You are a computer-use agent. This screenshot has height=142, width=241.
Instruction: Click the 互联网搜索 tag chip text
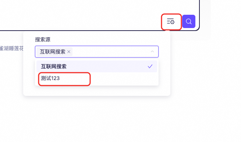(x=53, y=52)
